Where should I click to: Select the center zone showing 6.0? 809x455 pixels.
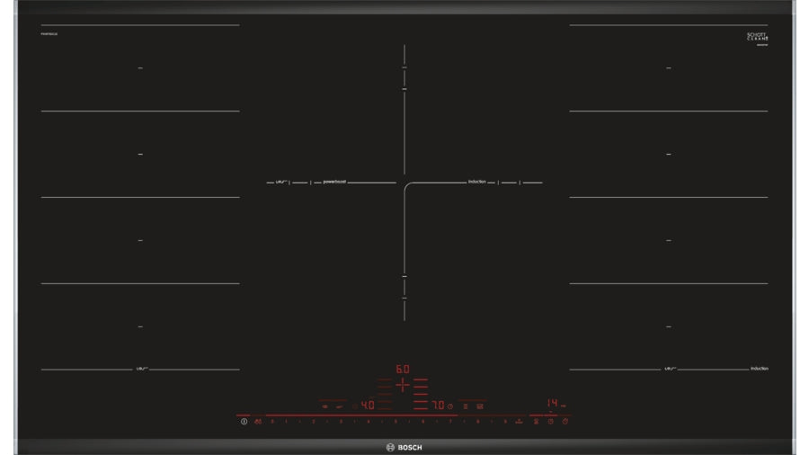[403, 369]
